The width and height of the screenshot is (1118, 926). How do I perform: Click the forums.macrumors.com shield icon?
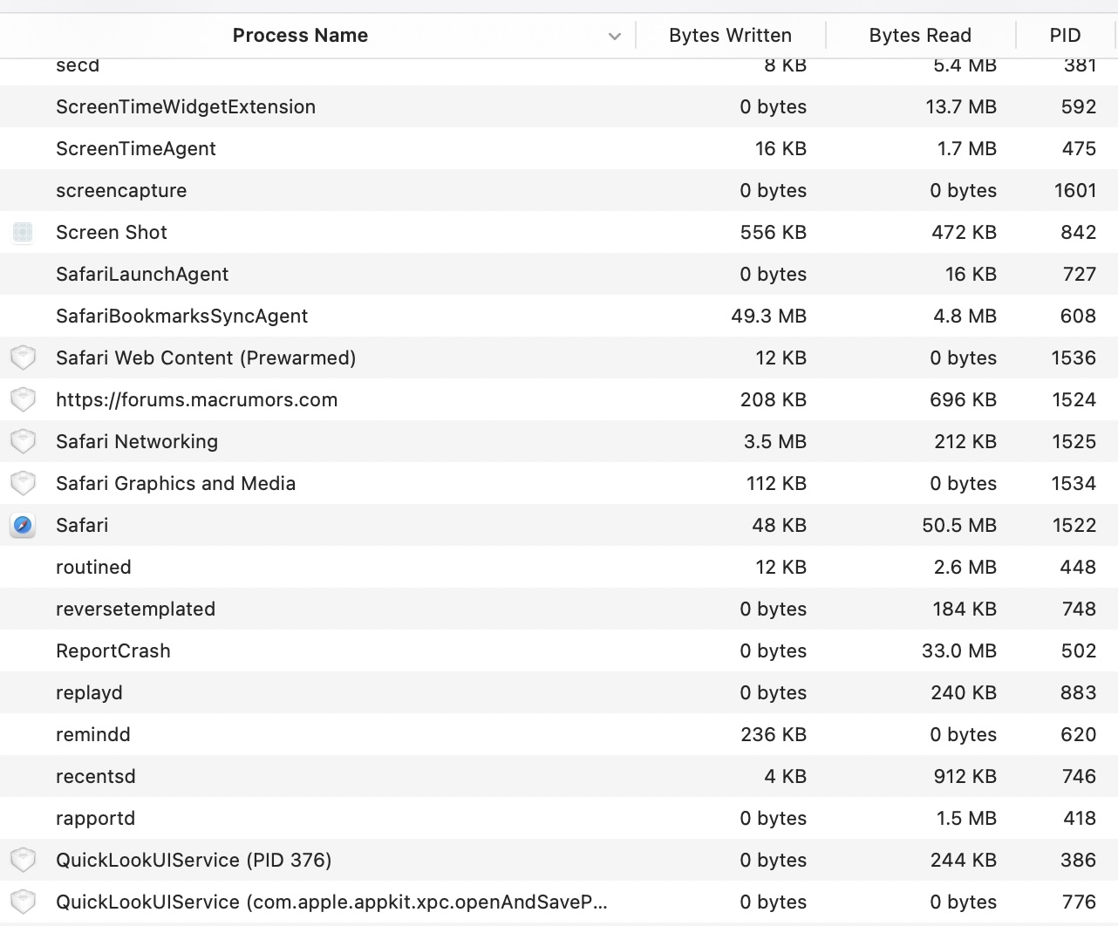(x=23, y=399)
